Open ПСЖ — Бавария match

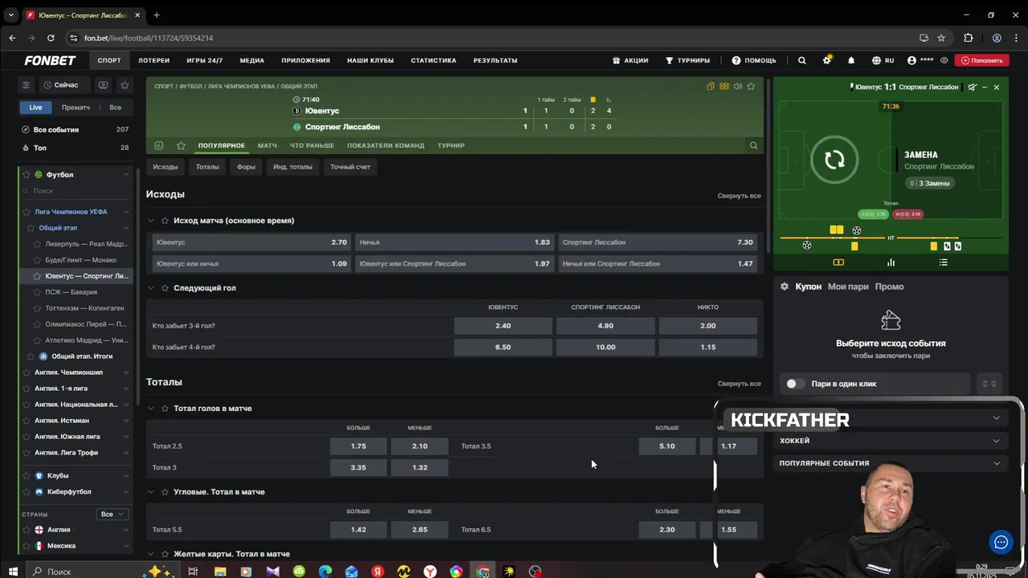point(71,292)
